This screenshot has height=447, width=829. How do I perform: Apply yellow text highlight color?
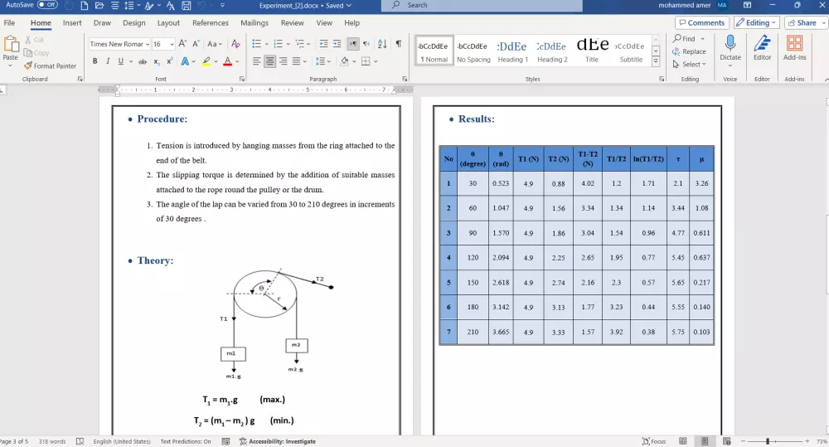[206, 61]
